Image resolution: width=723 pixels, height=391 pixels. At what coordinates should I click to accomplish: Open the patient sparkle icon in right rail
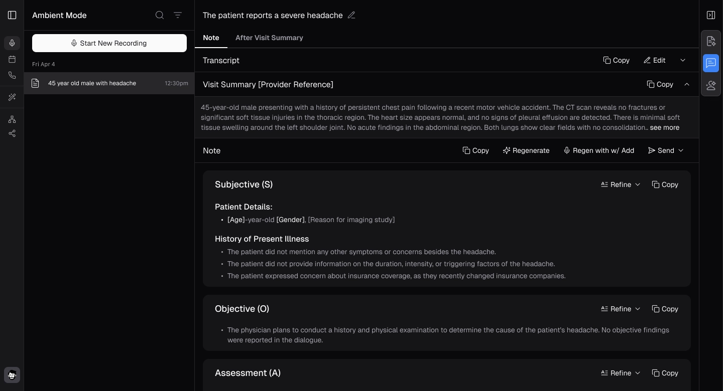tap(711, 85)
